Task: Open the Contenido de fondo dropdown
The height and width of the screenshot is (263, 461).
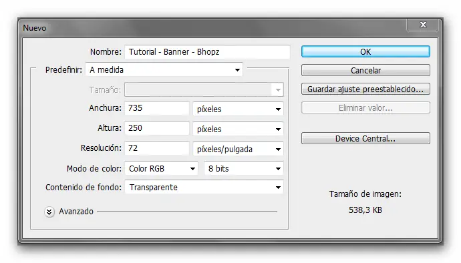Action: click(x=204, y=187)
